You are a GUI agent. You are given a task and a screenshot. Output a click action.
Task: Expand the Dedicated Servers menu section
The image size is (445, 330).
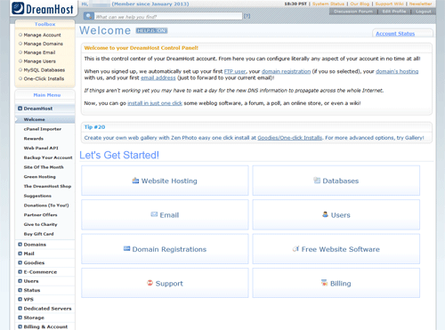tap(20, 309)
